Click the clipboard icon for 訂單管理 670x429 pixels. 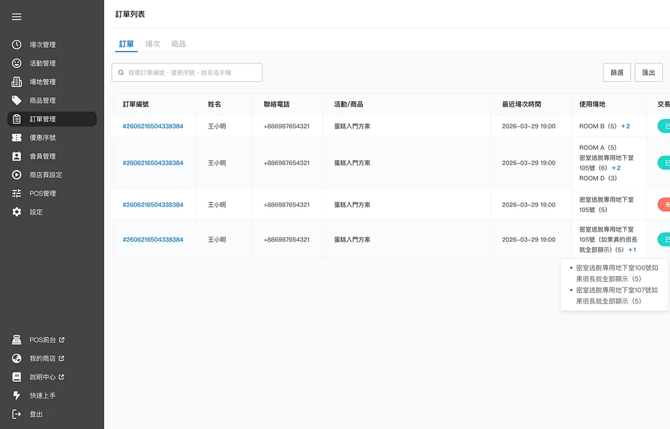click(16, 119)
